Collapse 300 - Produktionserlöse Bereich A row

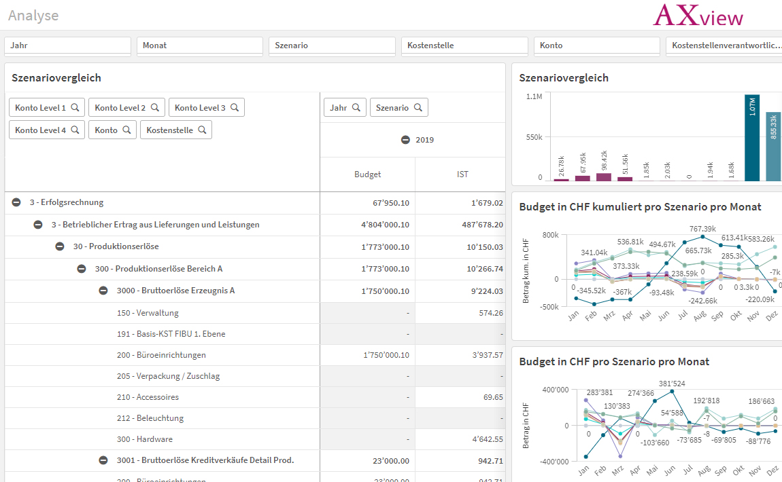pyautogui.click(x=82, y=269)
